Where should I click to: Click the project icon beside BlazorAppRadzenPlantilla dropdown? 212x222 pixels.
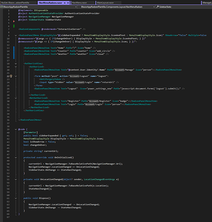pyautogui.click(x=2, y=7)
